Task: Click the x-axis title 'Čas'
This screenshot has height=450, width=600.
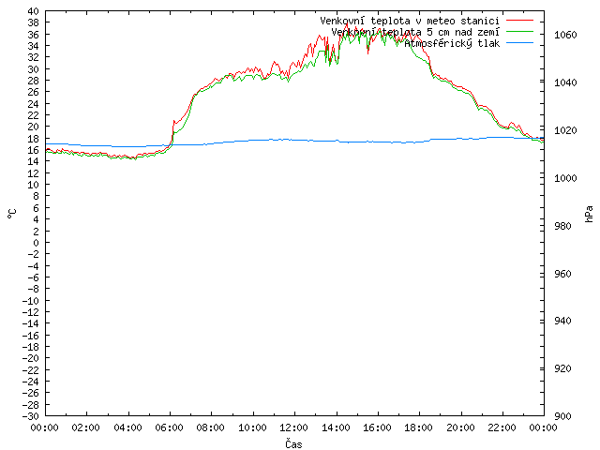Action: [293, 443]
